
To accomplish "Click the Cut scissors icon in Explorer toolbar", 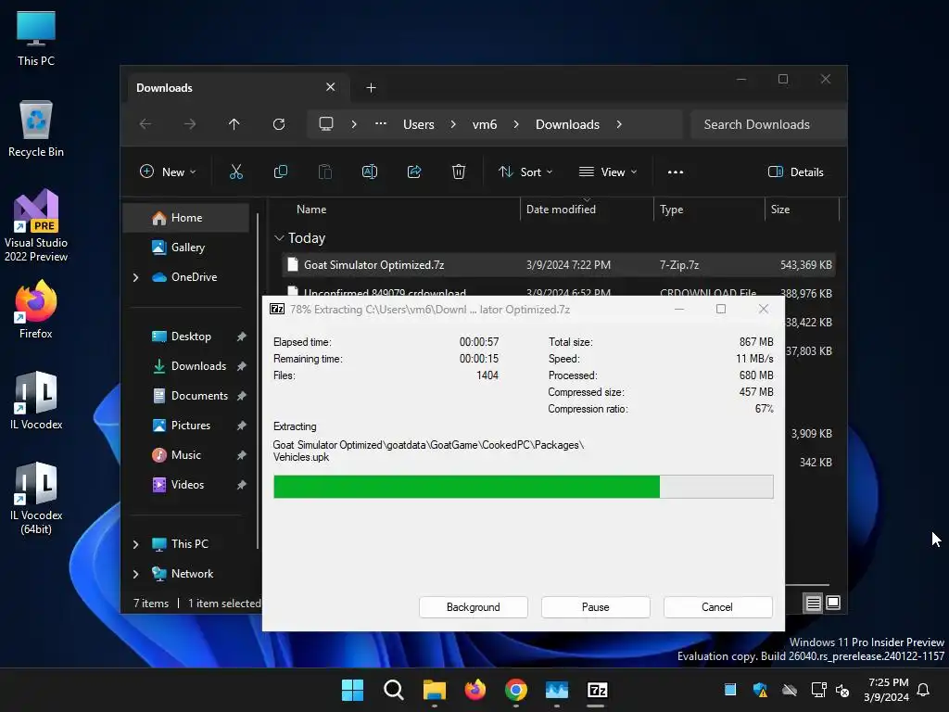I will (x=236, y=172).
